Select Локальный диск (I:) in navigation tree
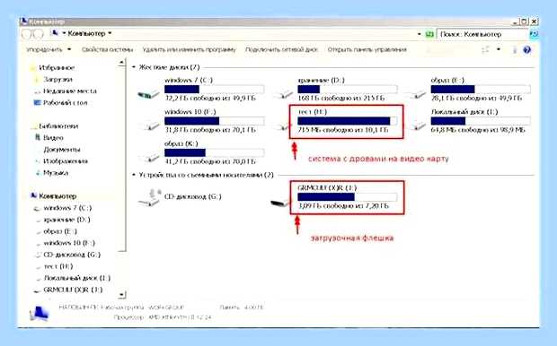Viewport: 557px width, 346px height. 76,278
